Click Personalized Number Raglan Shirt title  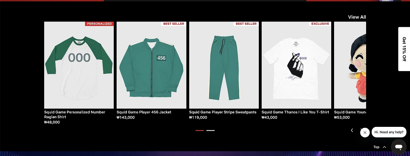point(75,114)
